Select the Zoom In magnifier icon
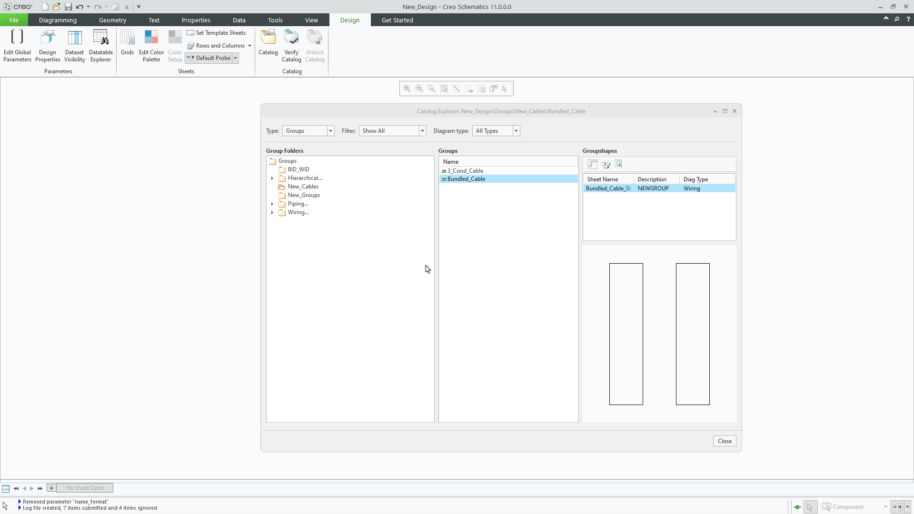The width and height of the screenshot is (914, 514). [407, 89]
